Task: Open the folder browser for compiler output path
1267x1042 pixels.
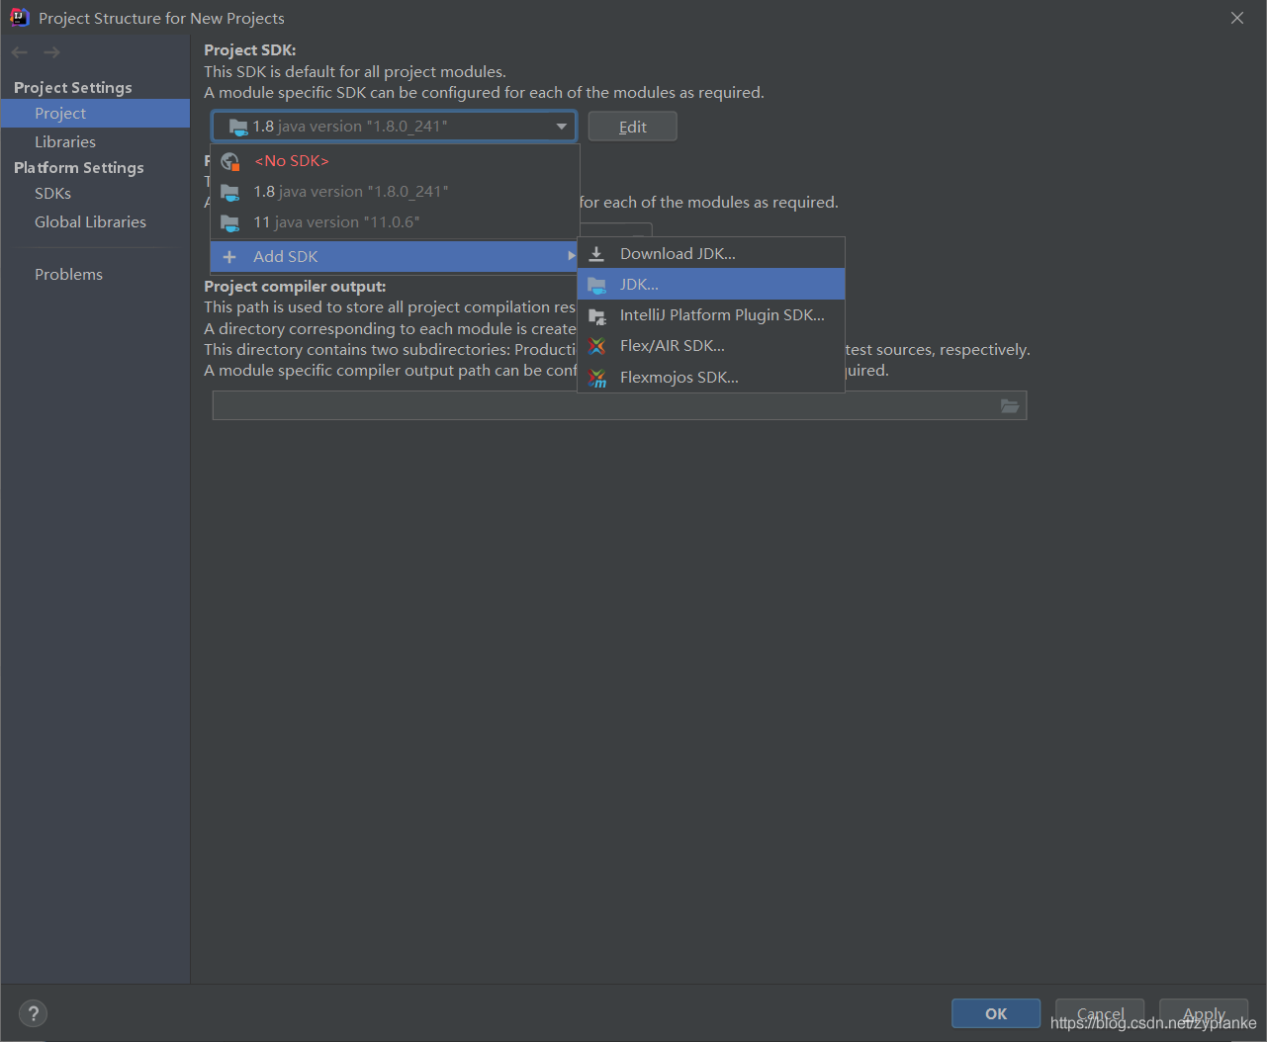Action: tap(1009, 405)
